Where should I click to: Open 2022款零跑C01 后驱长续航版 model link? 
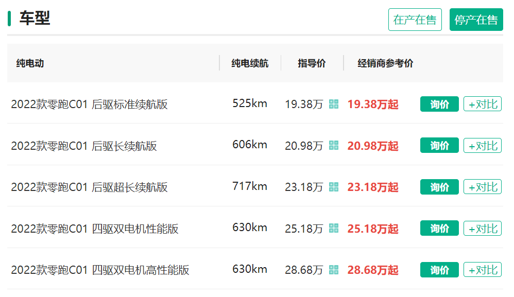pyautogui.click(x=84, y=146)
